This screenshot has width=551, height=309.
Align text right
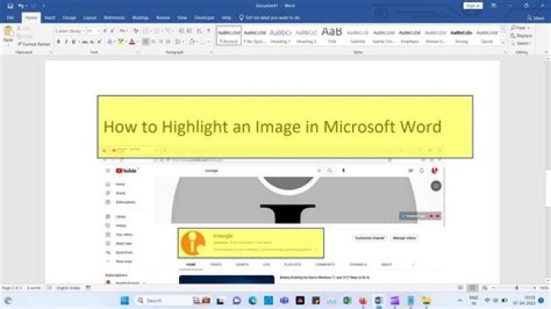click(x=161, y=42)
